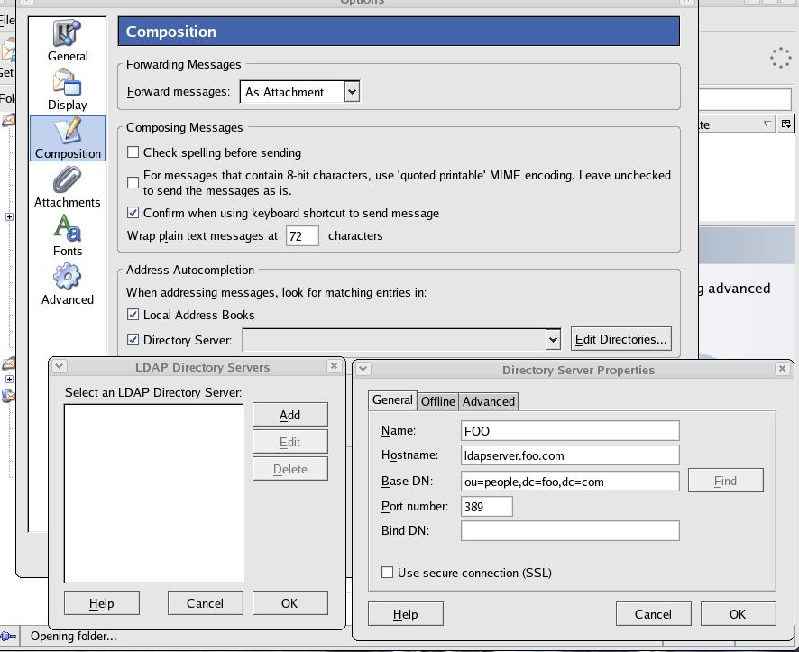799x652 pixels.
Task: Open the General options category
Action: pyautogui.click(x=68, y=41)
